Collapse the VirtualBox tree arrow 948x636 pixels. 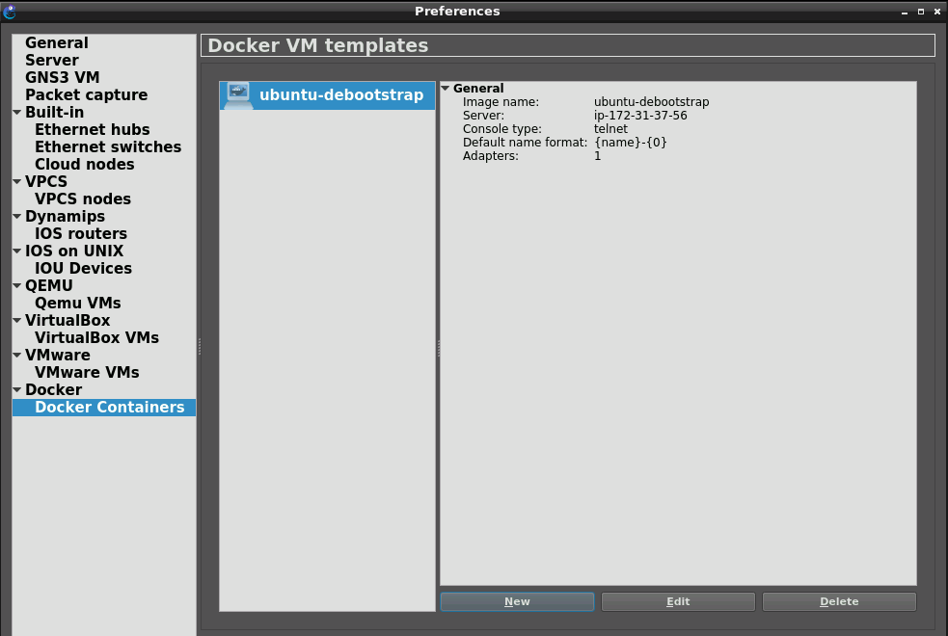(x=17, y=320)
